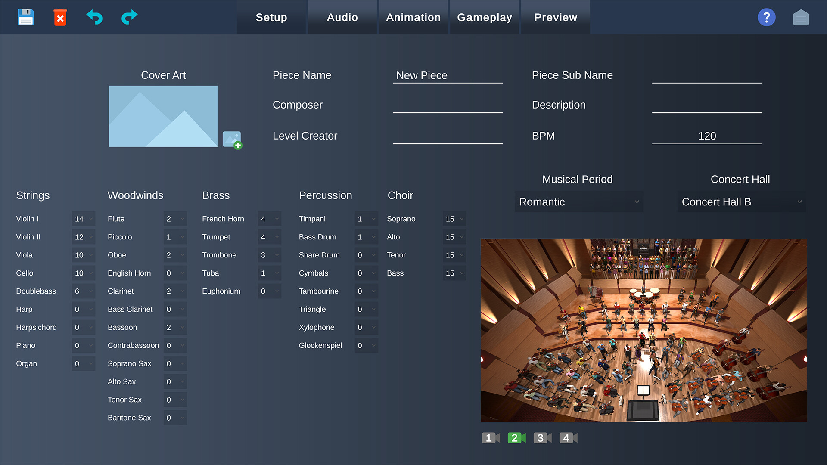
Task: Switch to the Audio tab
Action: pyautogui.click(x=342, y=17)
